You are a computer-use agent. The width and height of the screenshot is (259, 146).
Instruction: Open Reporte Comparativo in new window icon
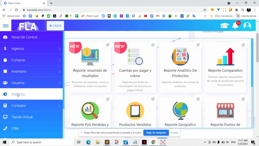(243, 45)
